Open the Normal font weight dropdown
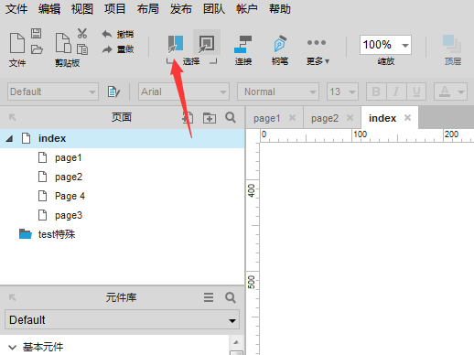The height and width of the screenshot is (355, 474). (x=278, y=91)
